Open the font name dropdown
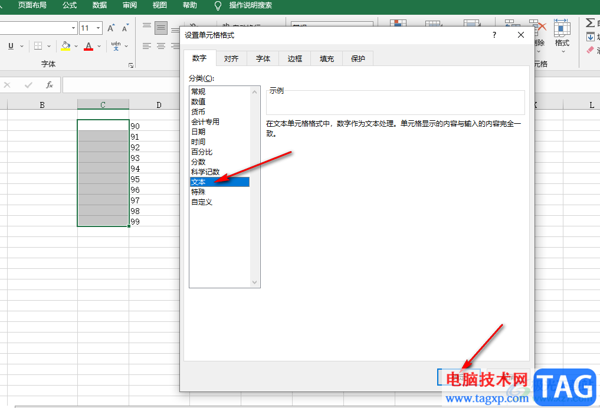The width and height of the screenshot is (600, 408). click(74, 28)
